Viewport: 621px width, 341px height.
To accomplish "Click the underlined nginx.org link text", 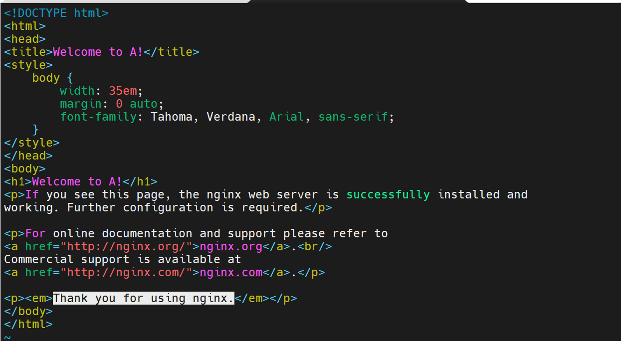I will [231, 246].
